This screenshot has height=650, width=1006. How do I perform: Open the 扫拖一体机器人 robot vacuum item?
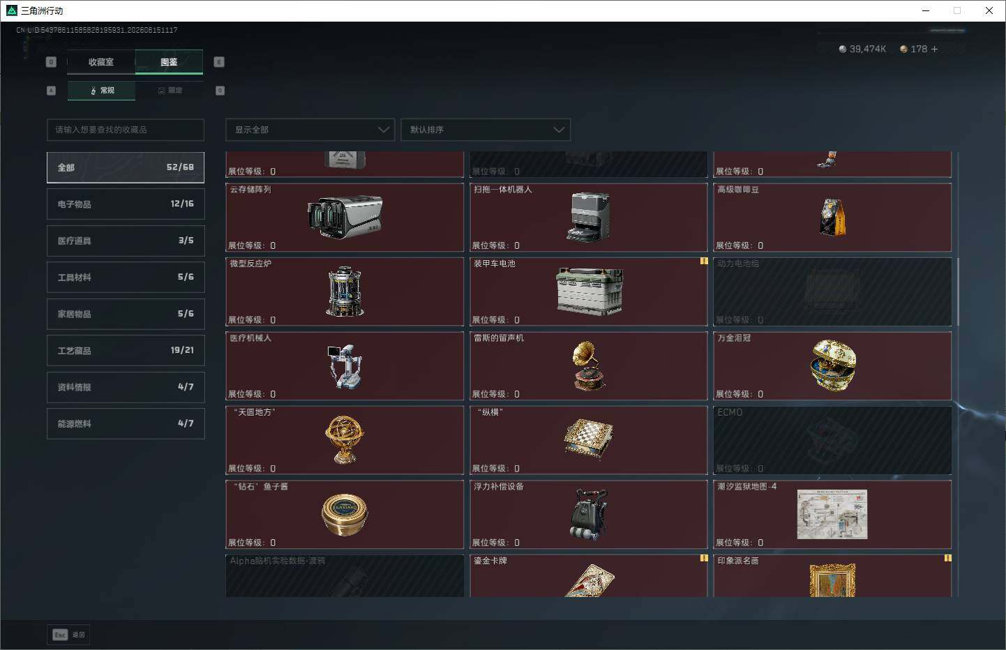(589, 218)
